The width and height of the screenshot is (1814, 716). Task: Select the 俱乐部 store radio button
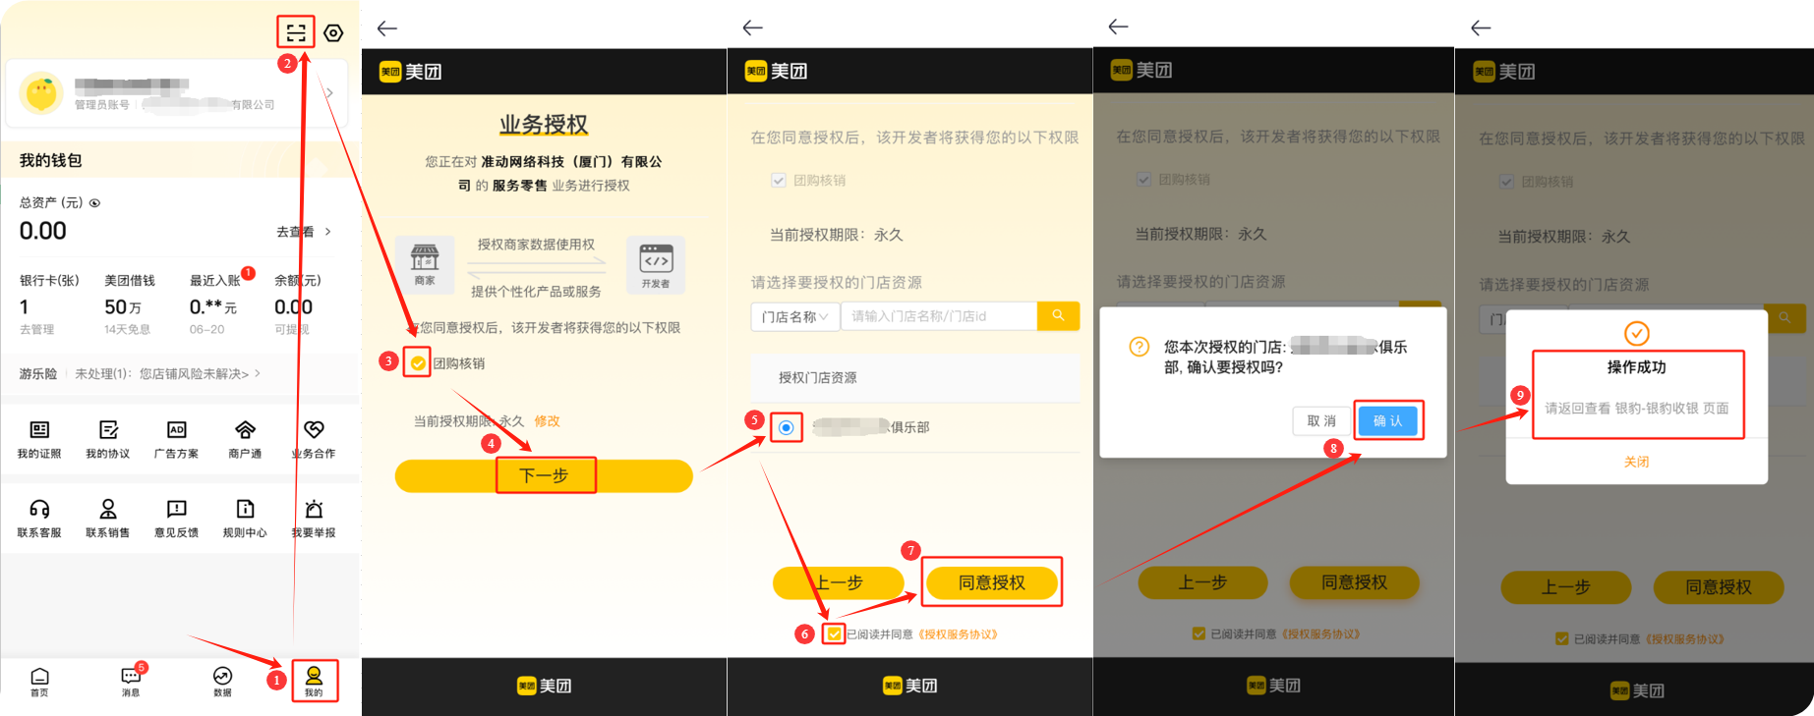coord(786,427)
